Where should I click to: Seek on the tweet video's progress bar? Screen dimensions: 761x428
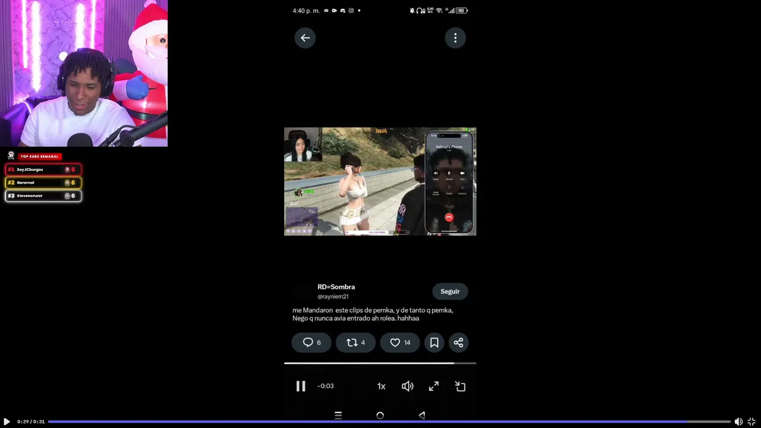tap(380, 363)
